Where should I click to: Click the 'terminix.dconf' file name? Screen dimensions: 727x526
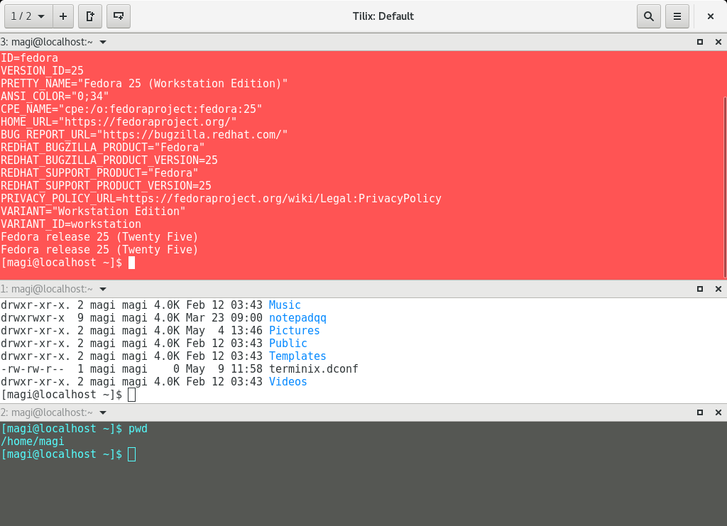tap(314, 369)
